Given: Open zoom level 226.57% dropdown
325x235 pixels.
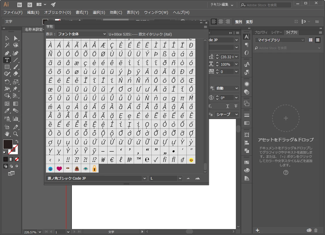Looking at the screenshot, I should 40,232.
